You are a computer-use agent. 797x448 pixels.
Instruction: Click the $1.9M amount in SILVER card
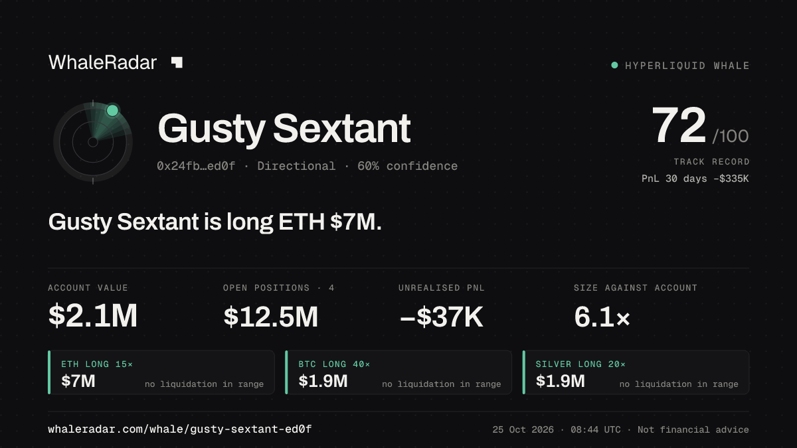pyautogui.click(x=561, y=381)
